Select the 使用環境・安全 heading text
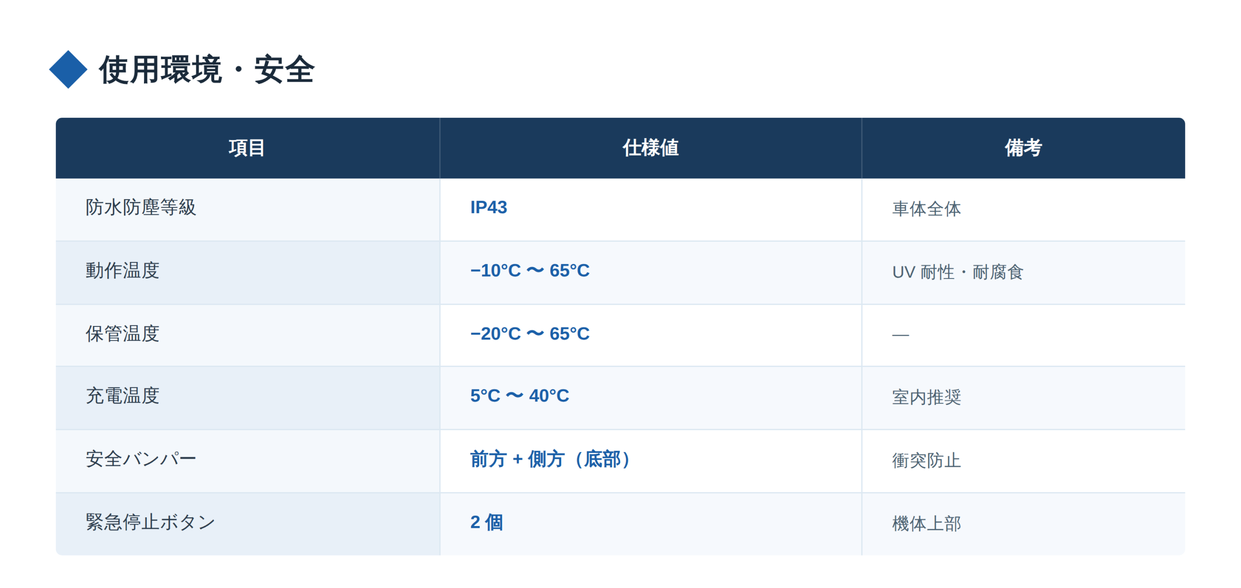This screenshot has width=1241, height=588. [x=207, y=69]
